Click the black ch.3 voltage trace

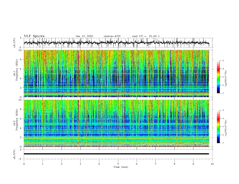pos(116,154)
